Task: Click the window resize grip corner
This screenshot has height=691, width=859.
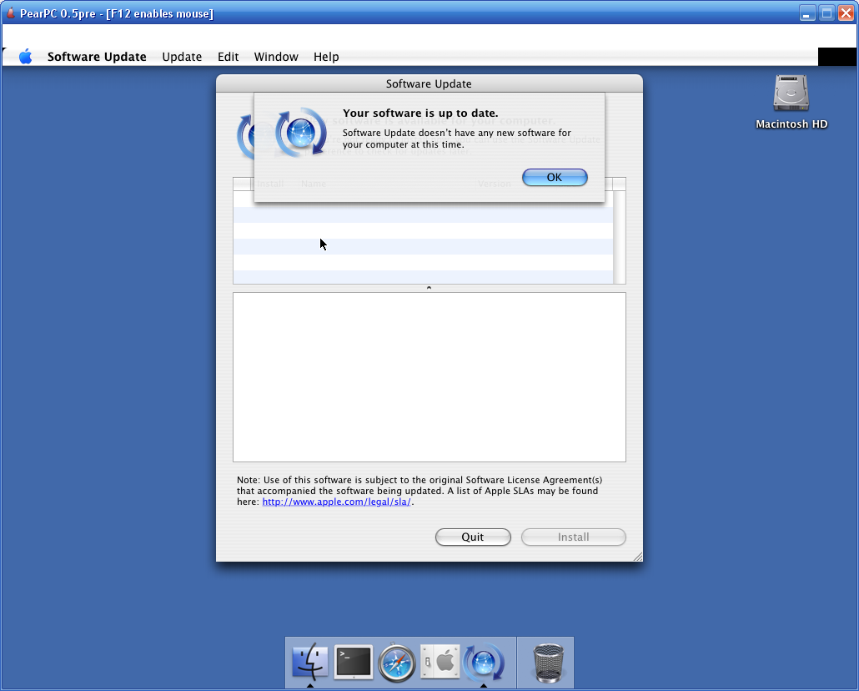Action: 637,556
